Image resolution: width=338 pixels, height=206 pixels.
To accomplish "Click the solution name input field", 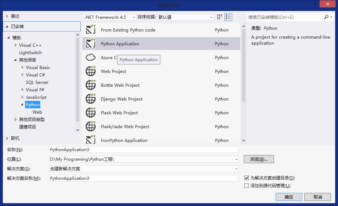I will [144, 178].
